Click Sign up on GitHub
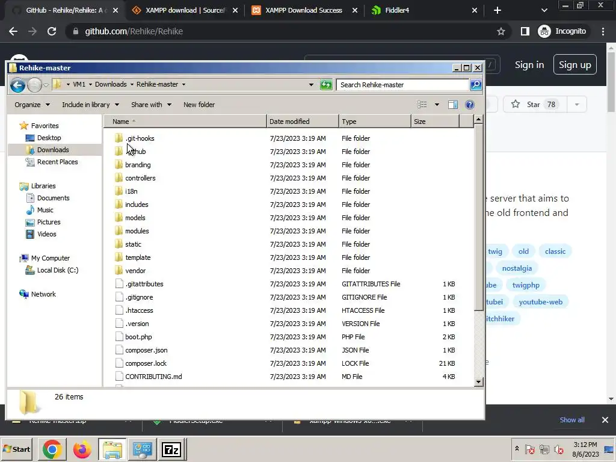 click(x=574, y=65)
